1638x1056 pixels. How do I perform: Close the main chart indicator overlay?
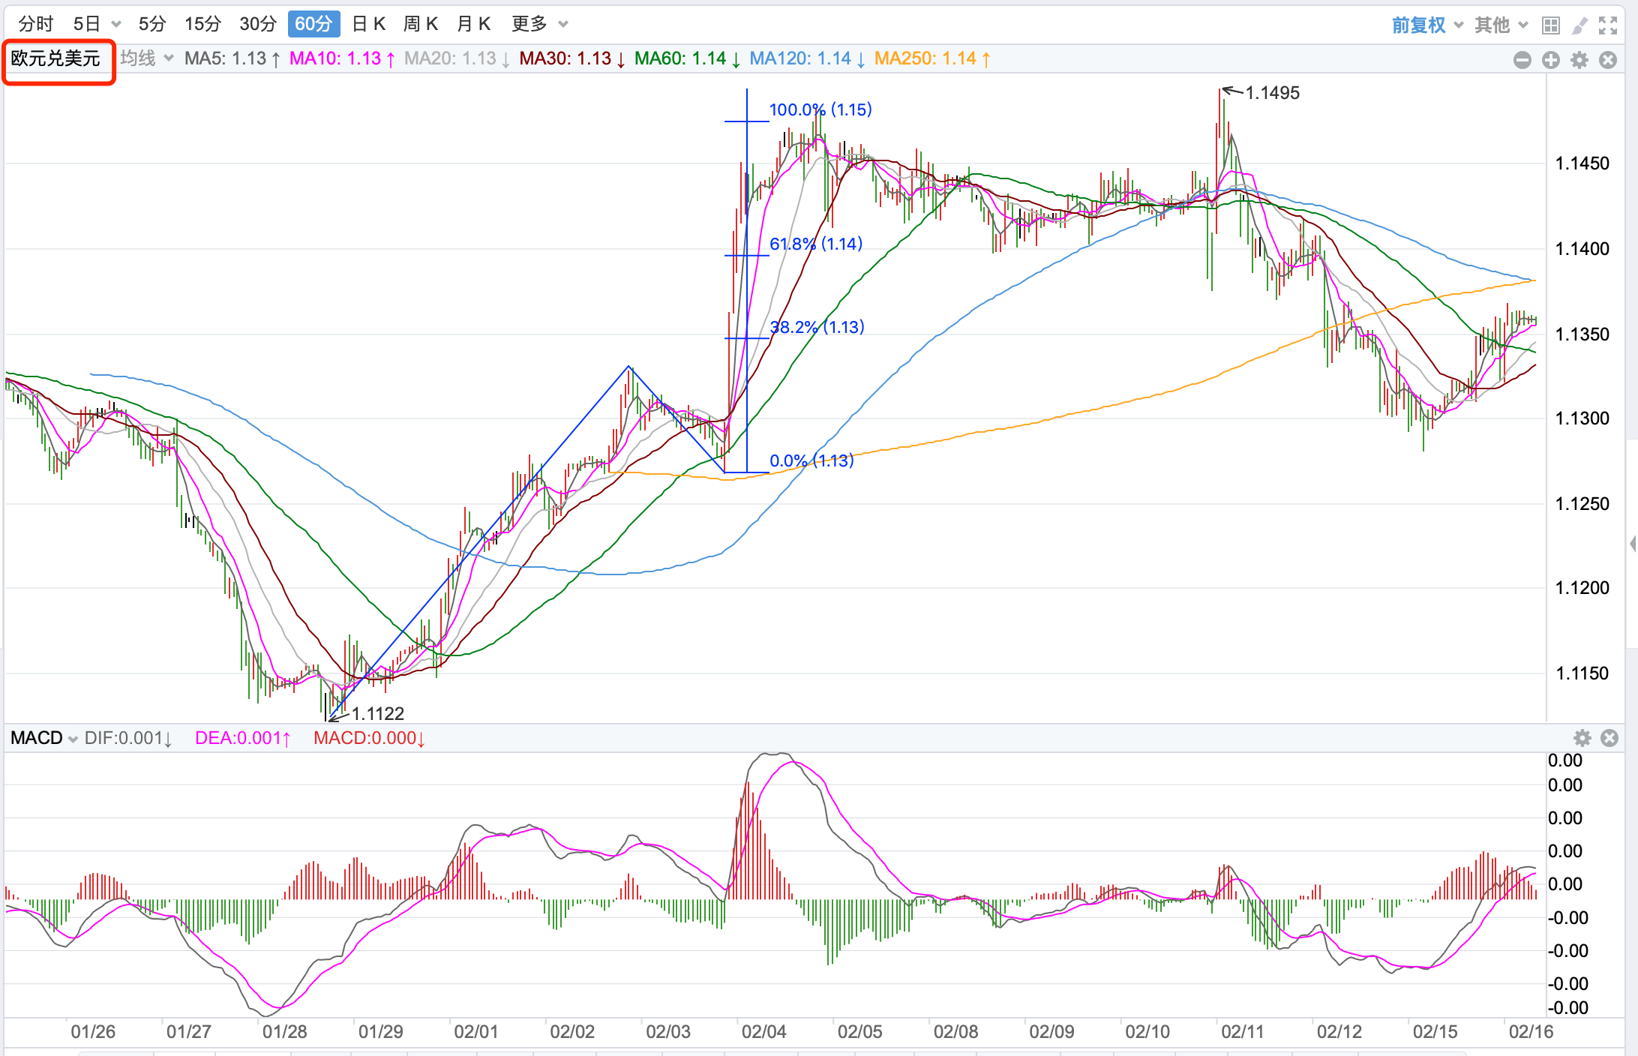1608,60
